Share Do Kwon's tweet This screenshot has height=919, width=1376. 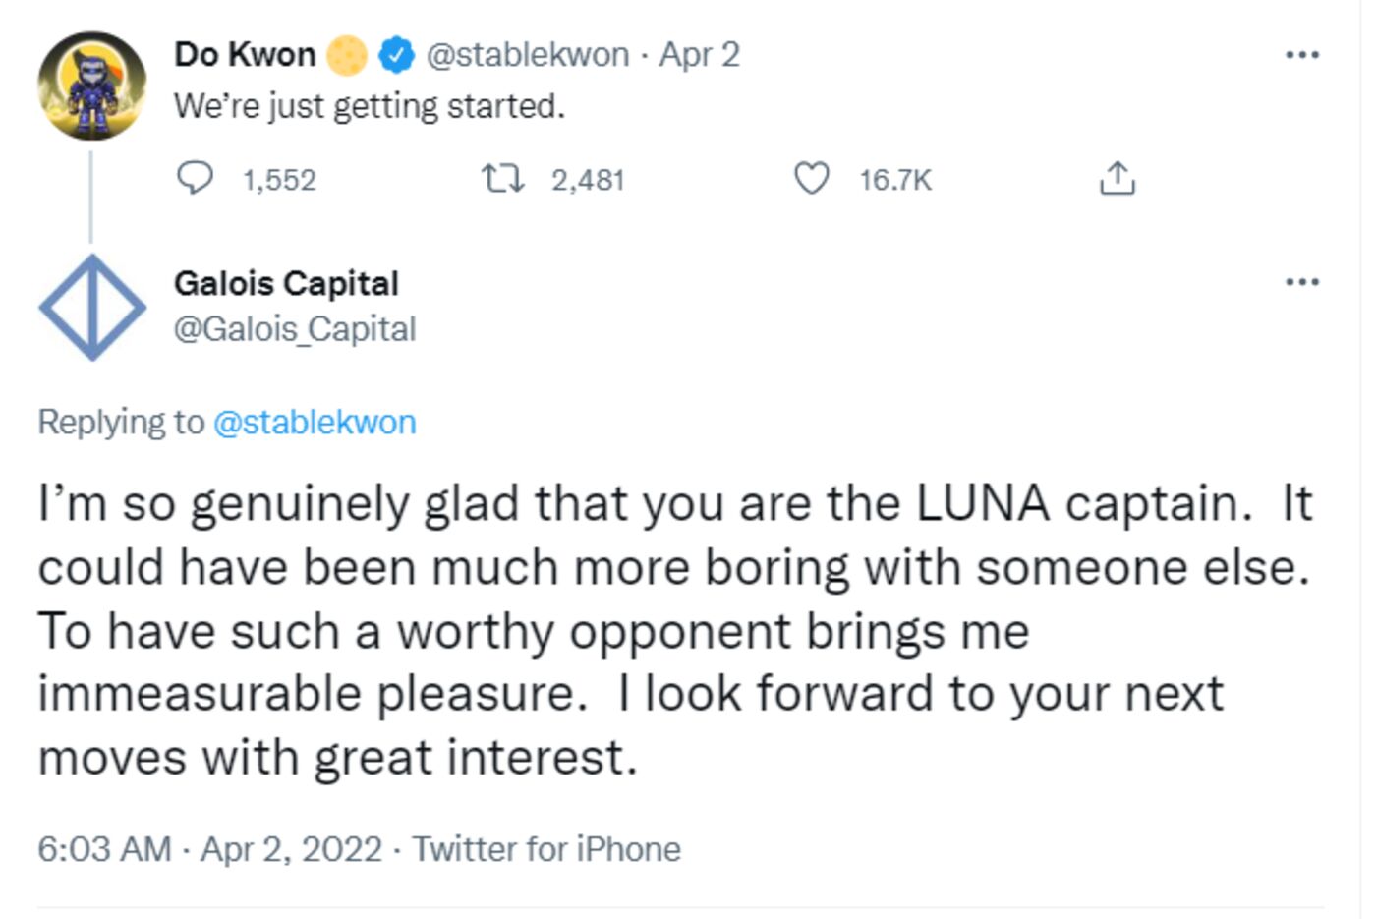click(x=1117, y=179)
